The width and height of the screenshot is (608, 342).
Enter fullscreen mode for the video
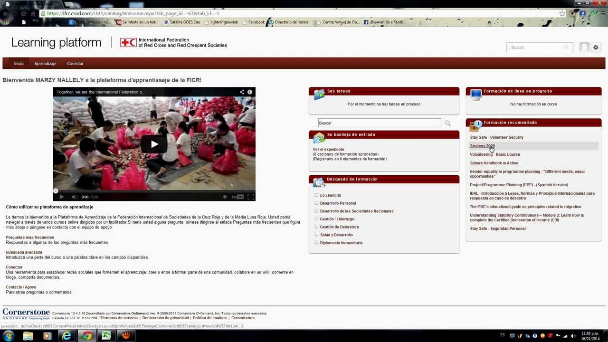[250, 197]
